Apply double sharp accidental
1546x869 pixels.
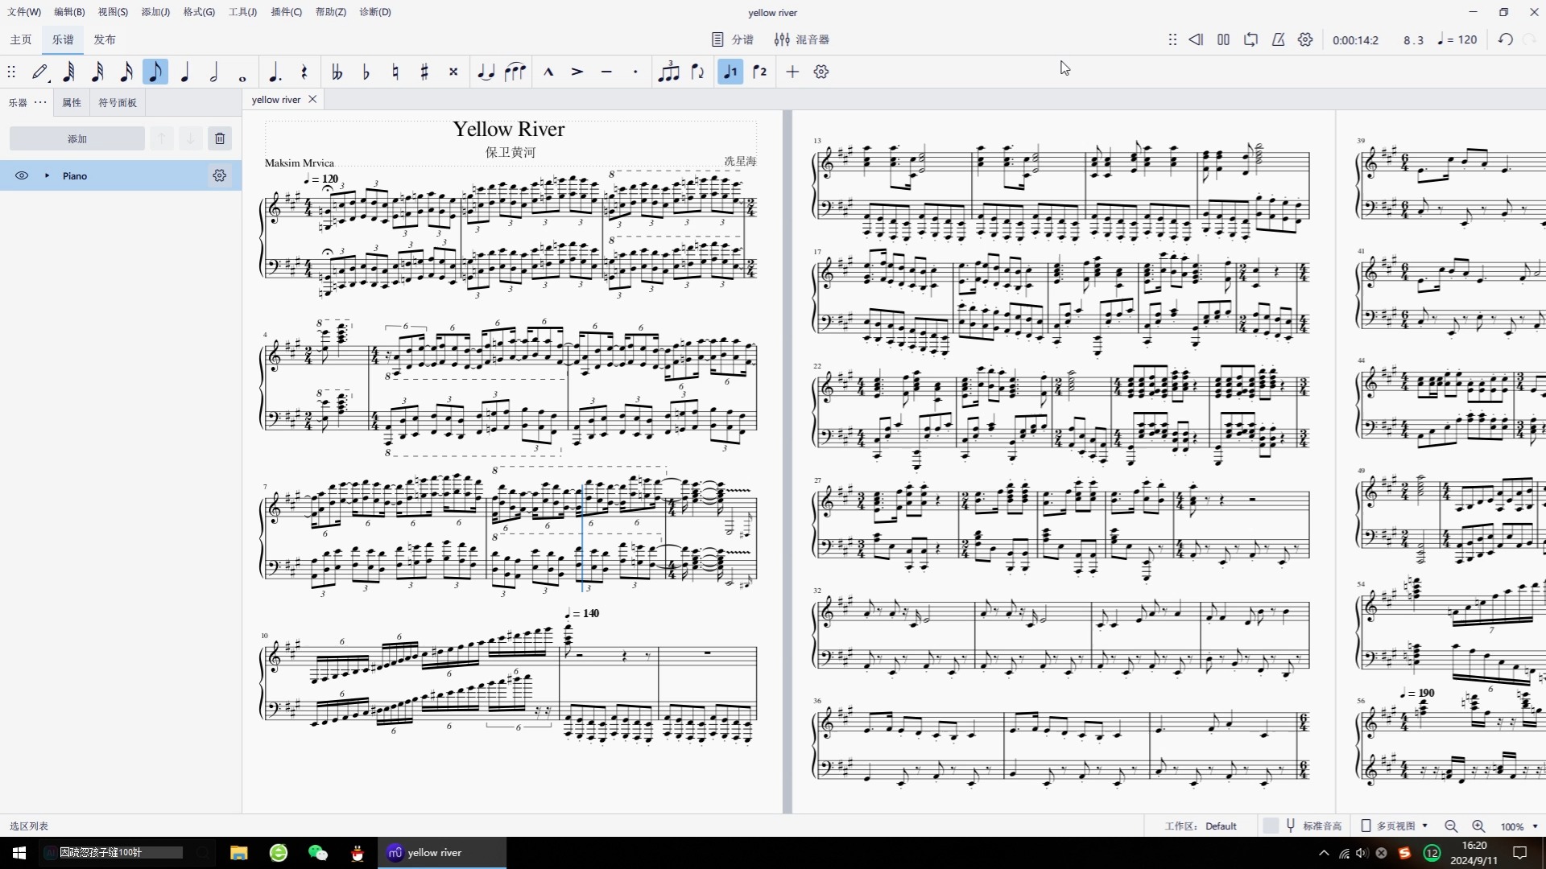pos(453,72)
